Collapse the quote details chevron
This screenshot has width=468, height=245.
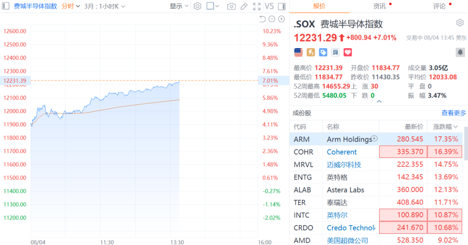click(379, 101)
